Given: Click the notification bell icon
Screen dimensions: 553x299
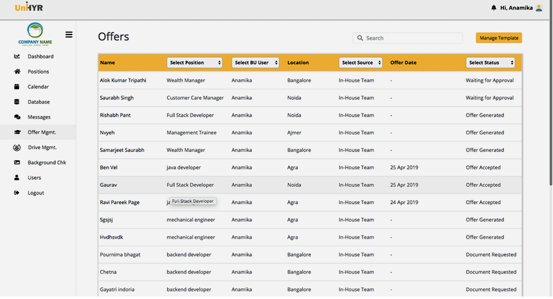Looking at the screenshot, I should point(493,8).
